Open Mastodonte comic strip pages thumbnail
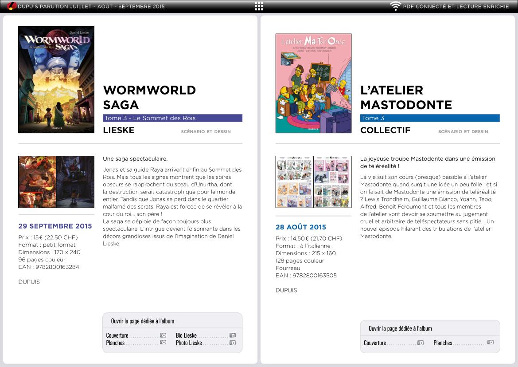The image size is (518, 367). (313, 182)
